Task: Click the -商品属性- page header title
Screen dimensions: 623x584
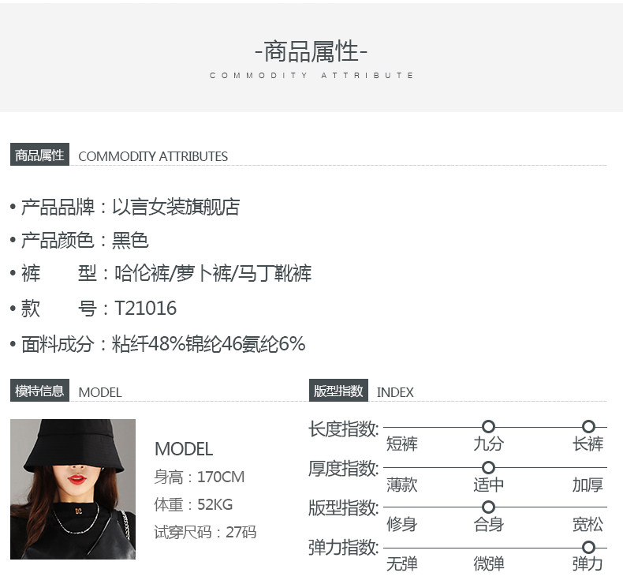Action: tap(311, 52)
